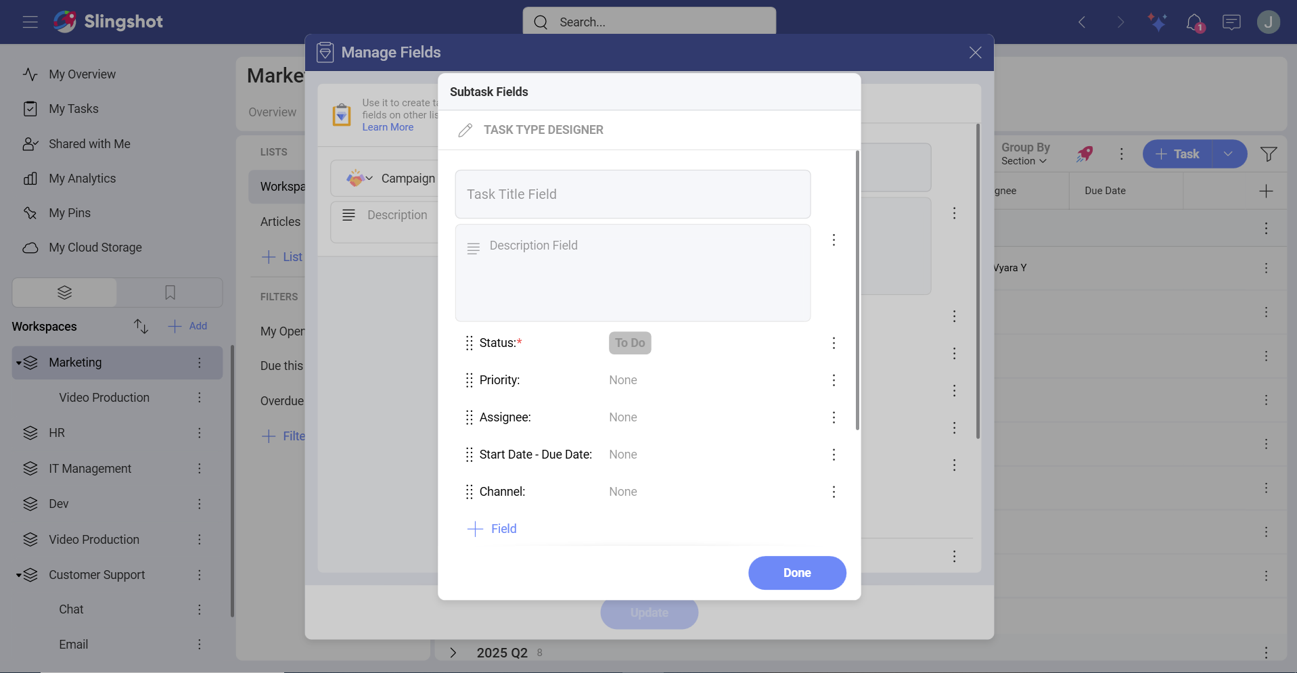Viewport: 1297px width, 673px height.
Task: Click the To Do status badge
Action: (629, 343)
